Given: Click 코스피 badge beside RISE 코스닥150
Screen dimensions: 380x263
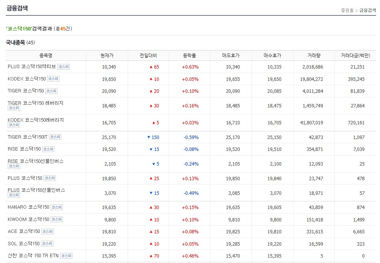Looking at the screenshot, I should (48, 149).
